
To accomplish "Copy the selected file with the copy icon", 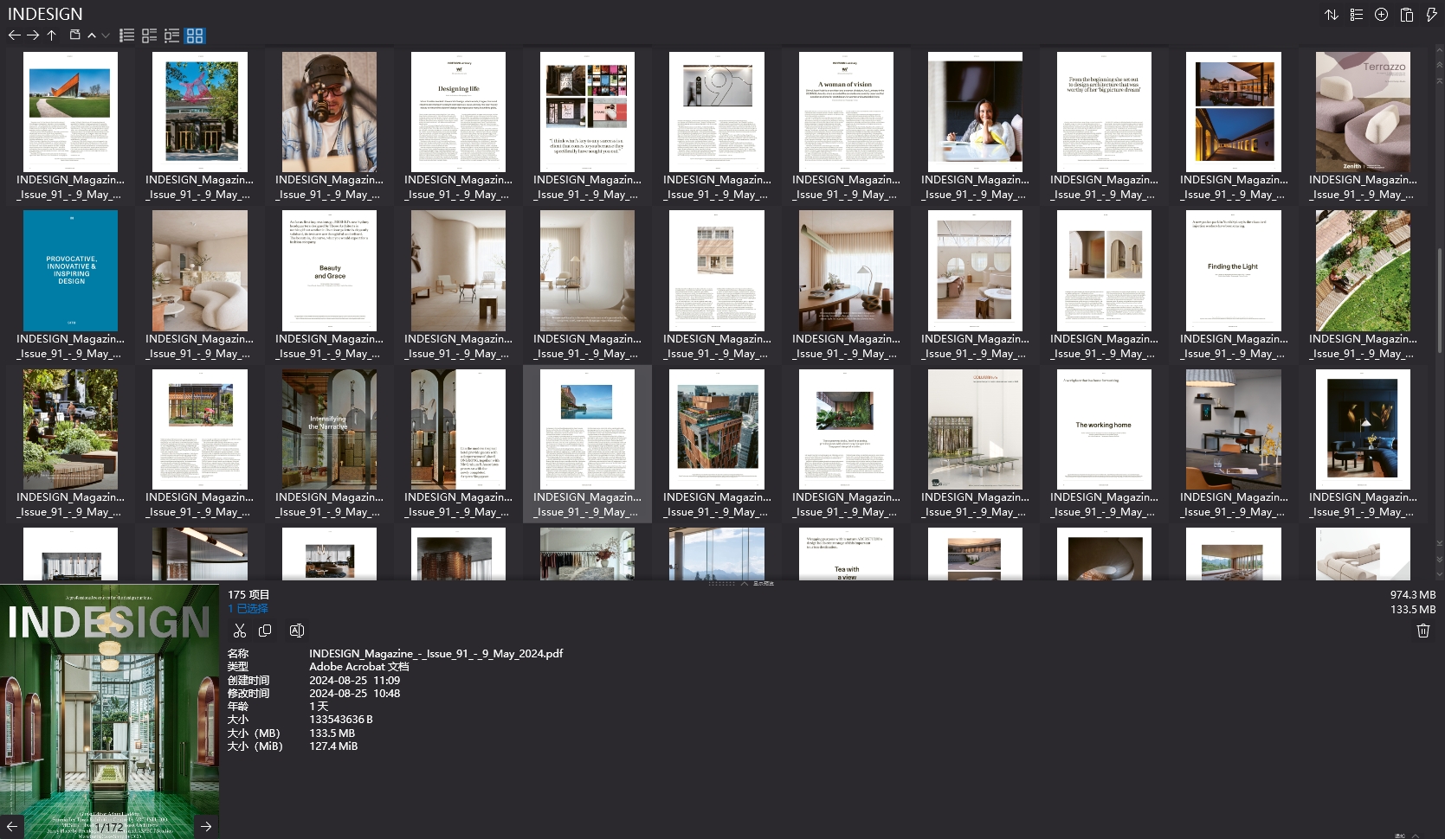I will pyautogui.click(x=265, y=631).
